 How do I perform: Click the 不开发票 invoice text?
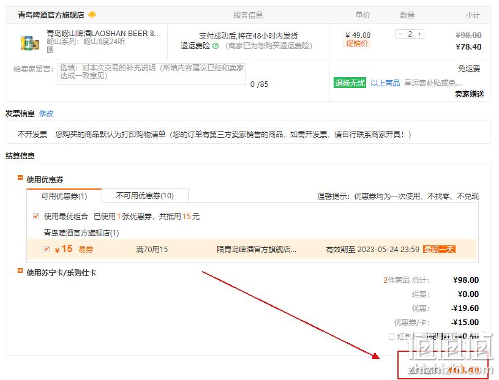[32, 135]
